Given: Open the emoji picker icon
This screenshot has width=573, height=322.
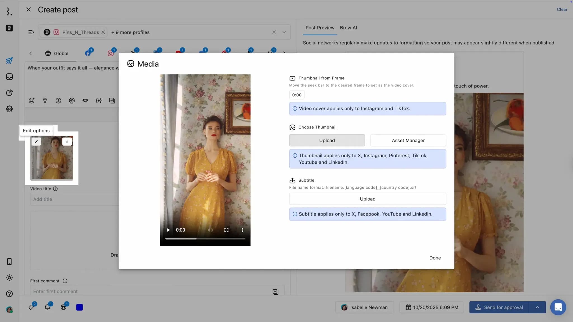Looking at the screenshot, I should click(x=32, y=101).
